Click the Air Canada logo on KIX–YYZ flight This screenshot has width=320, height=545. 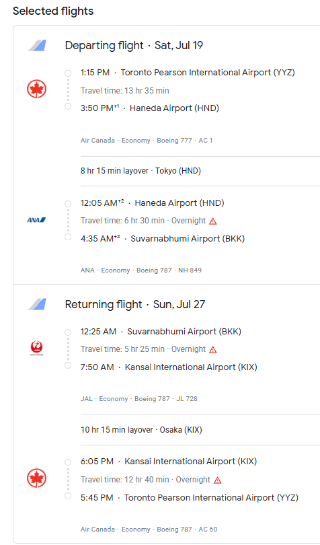coord(36,478)
